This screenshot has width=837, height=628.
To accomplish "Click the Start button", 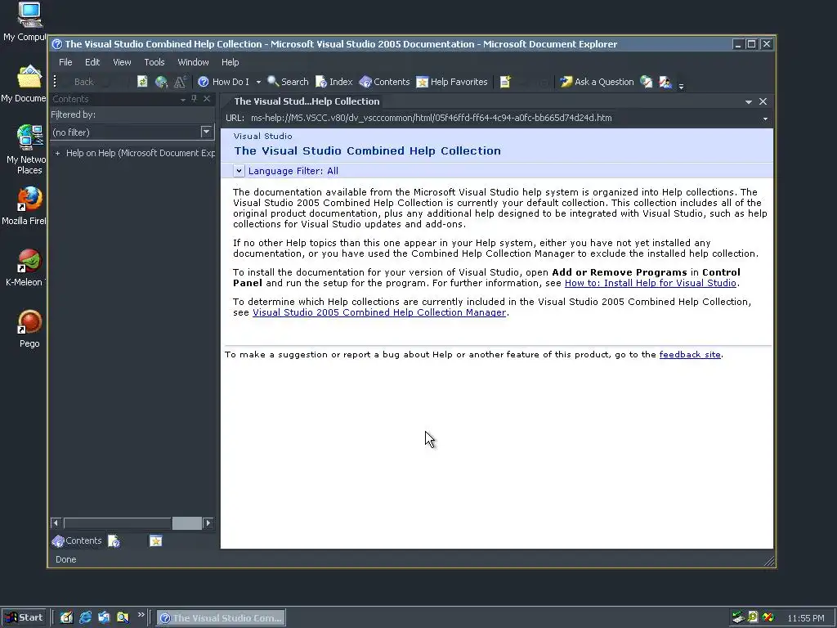I will [x=24, y=617].
